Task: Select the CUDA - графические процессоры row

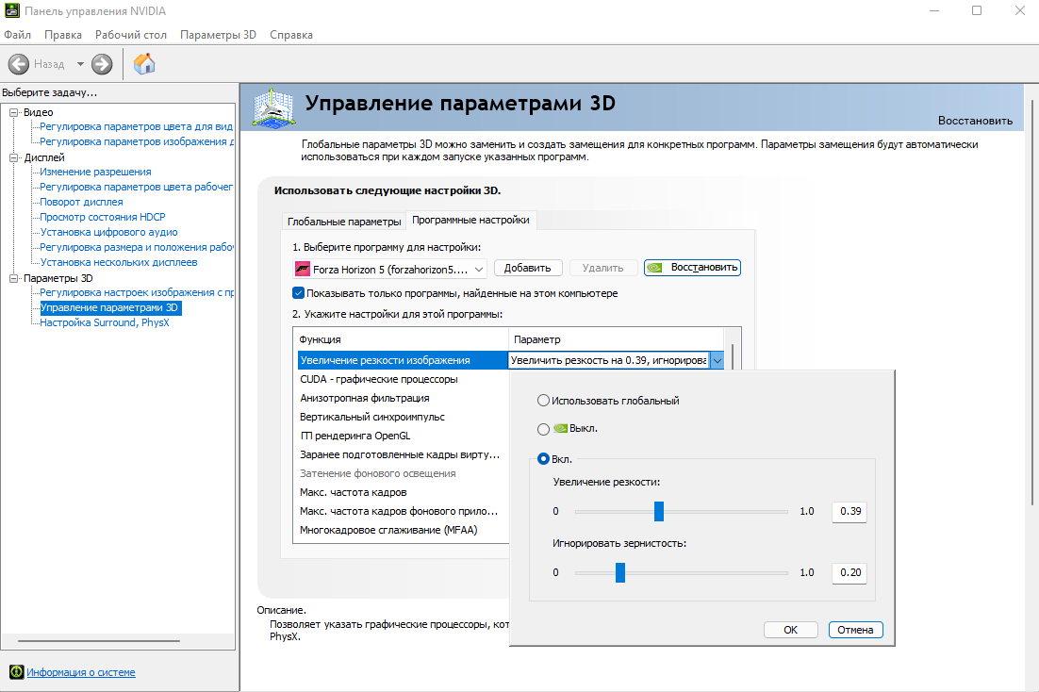Action: [403, 379]
